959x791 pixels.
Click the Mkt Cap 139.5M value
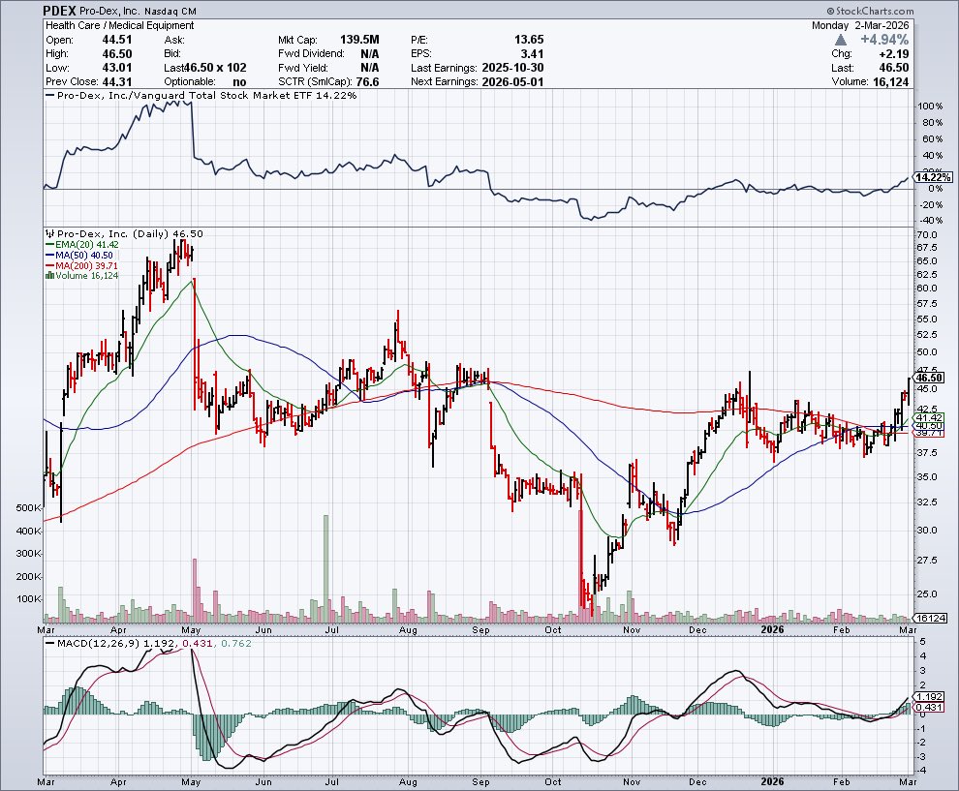pos(359,40)
